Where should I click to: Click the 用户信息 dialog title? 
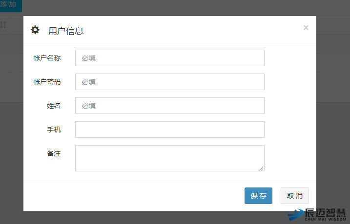pos(66,31)
